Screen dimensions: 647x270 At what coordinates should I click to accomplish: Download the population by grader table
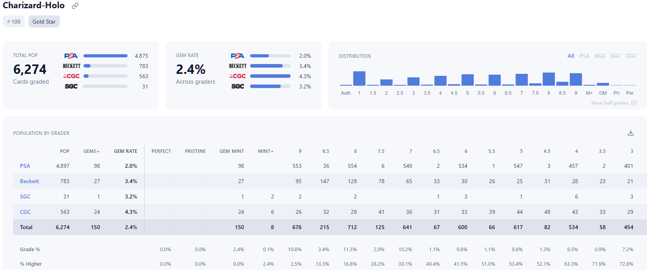coord(630,133)
